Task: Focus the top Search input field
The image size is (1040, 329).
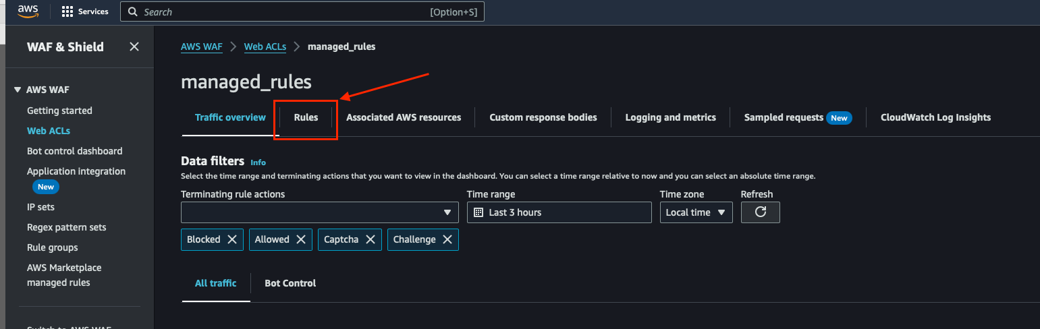Action: tap(302, 12)
